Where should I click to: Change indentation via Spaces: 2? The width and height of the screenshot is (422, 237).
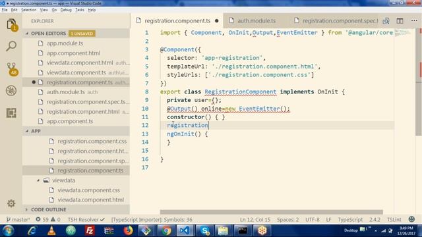pyautogui.click(x=287, y=219)
